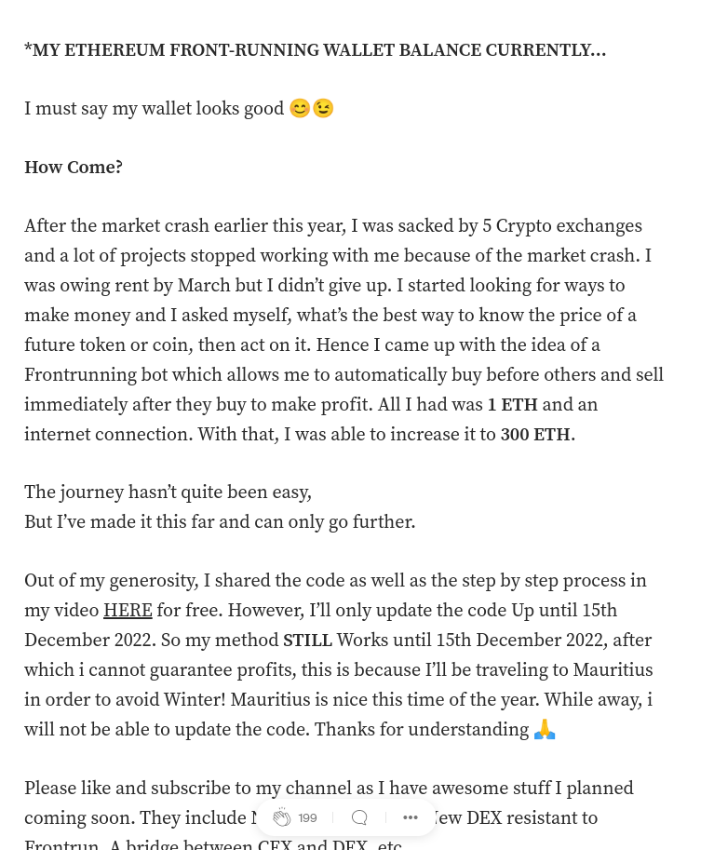Click the bold 'STILL' word
Screen dimensions: 714x850
click(x=307, y=641)
